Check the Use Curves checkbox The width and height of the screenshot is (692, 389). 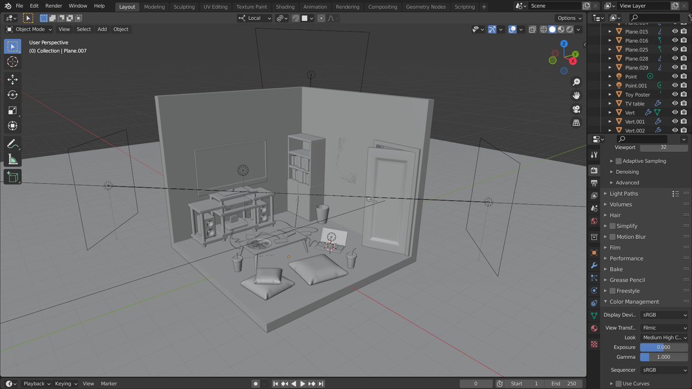(619, 384)
